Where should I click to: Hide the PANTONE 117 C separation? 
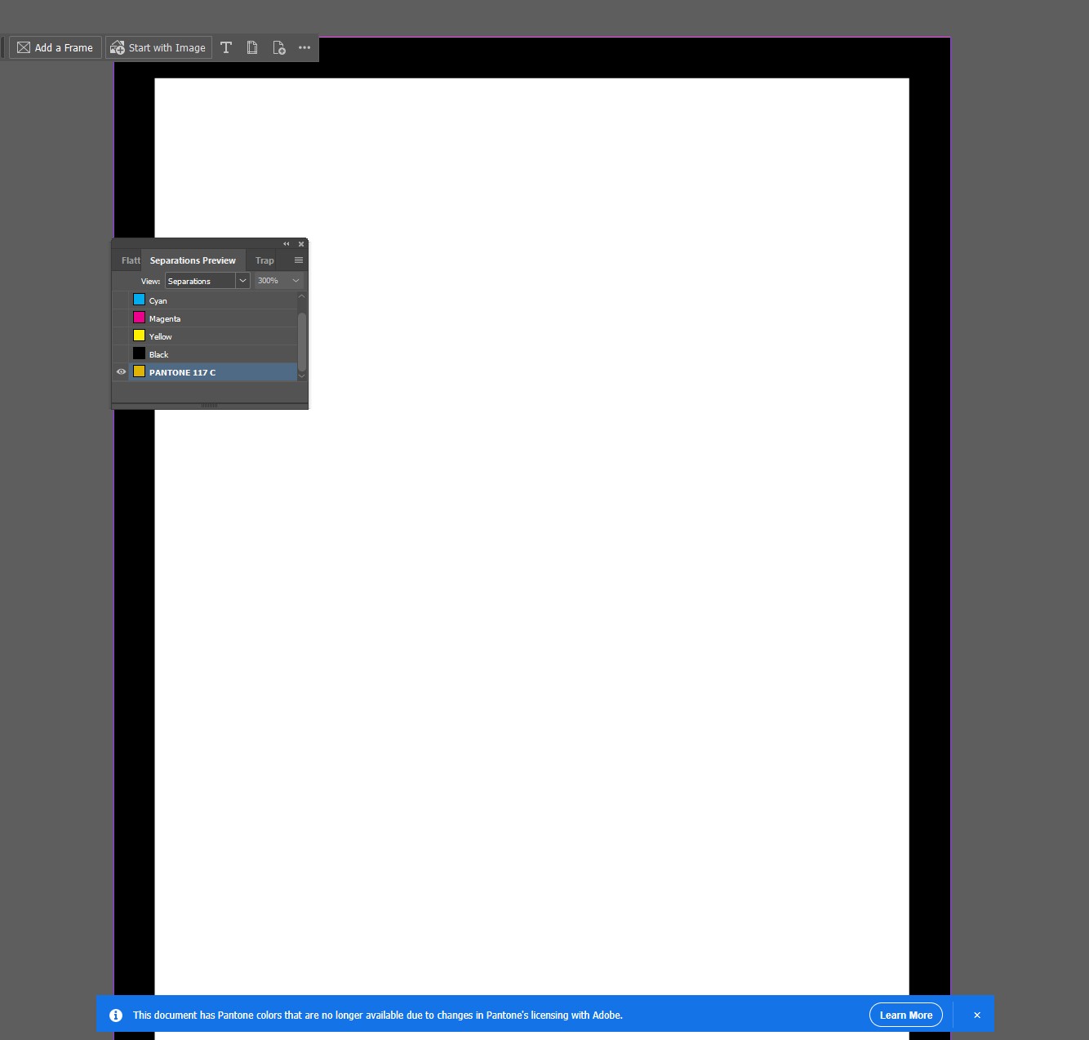121,372
